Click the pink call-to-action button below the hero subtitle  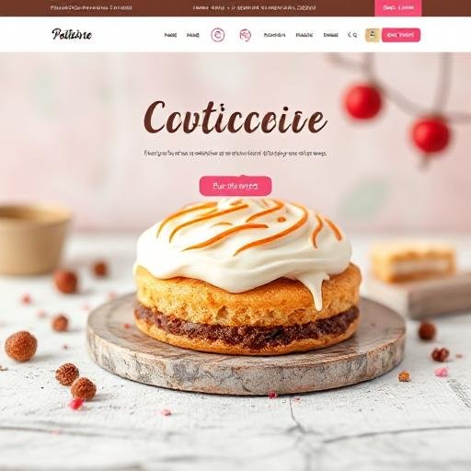tap(235, 186)
